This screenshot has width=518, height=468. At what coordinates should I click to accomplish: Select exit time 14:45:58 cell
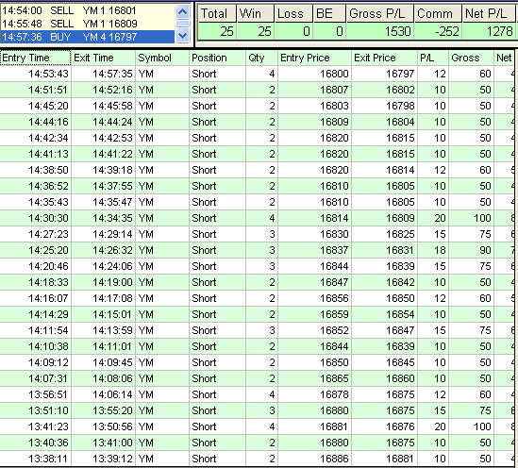click(103, 106)
